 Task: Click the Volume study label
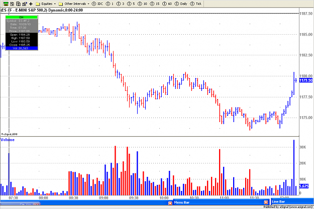(x=8, y=140)
